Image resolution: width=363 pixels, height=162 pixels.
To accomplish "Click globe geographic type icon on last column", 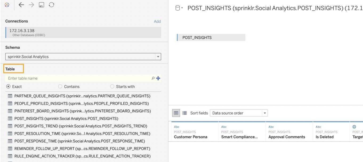I will coord(354,127).
